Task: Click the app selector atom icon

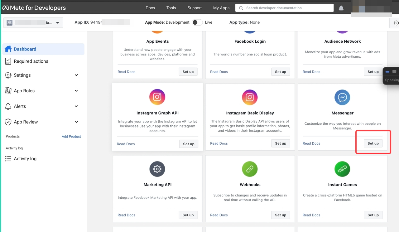Action: pos(9,23)
